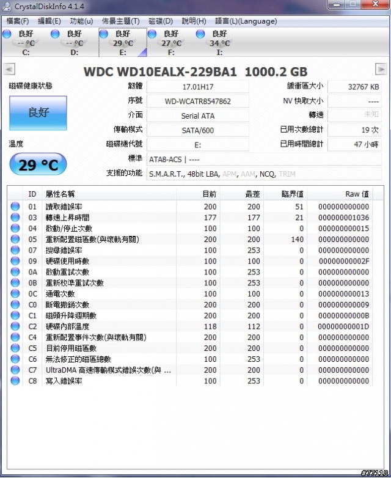Click raw value 0000000001D
Image resolution: width=391 pixels, height=478 pixels.
344,326
